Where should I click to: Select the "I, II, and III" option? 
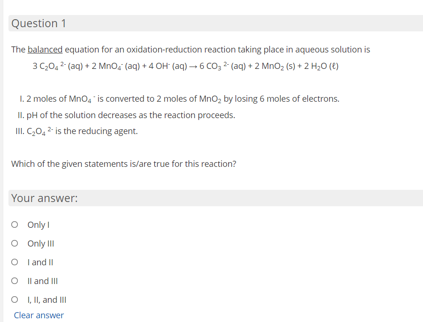(x=15, y=300)
